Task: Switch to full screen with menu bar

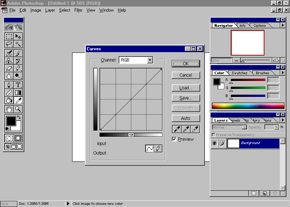Action: [x=14, y=147]
